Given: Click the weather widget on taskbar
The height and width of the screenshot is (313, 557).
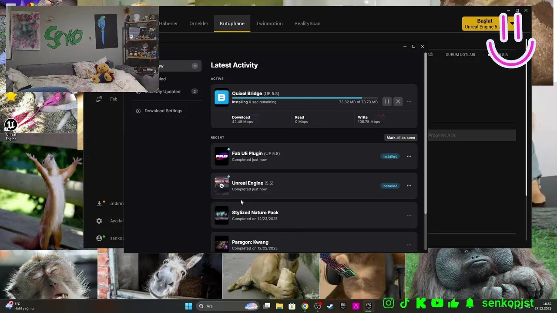Looking at the screenshot, I should pos(20,306).
